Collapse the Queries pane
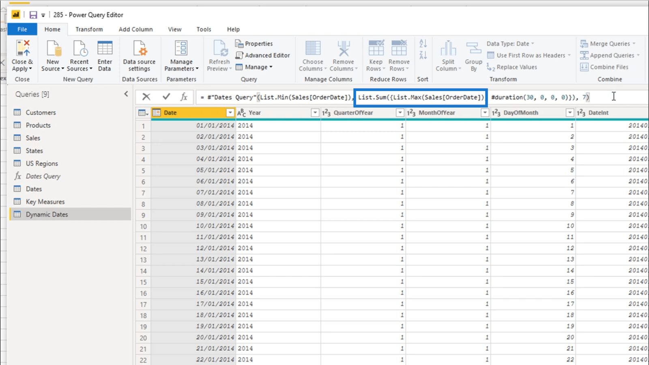The height and width of the screenshot is (365, 649). pos(126,94)
